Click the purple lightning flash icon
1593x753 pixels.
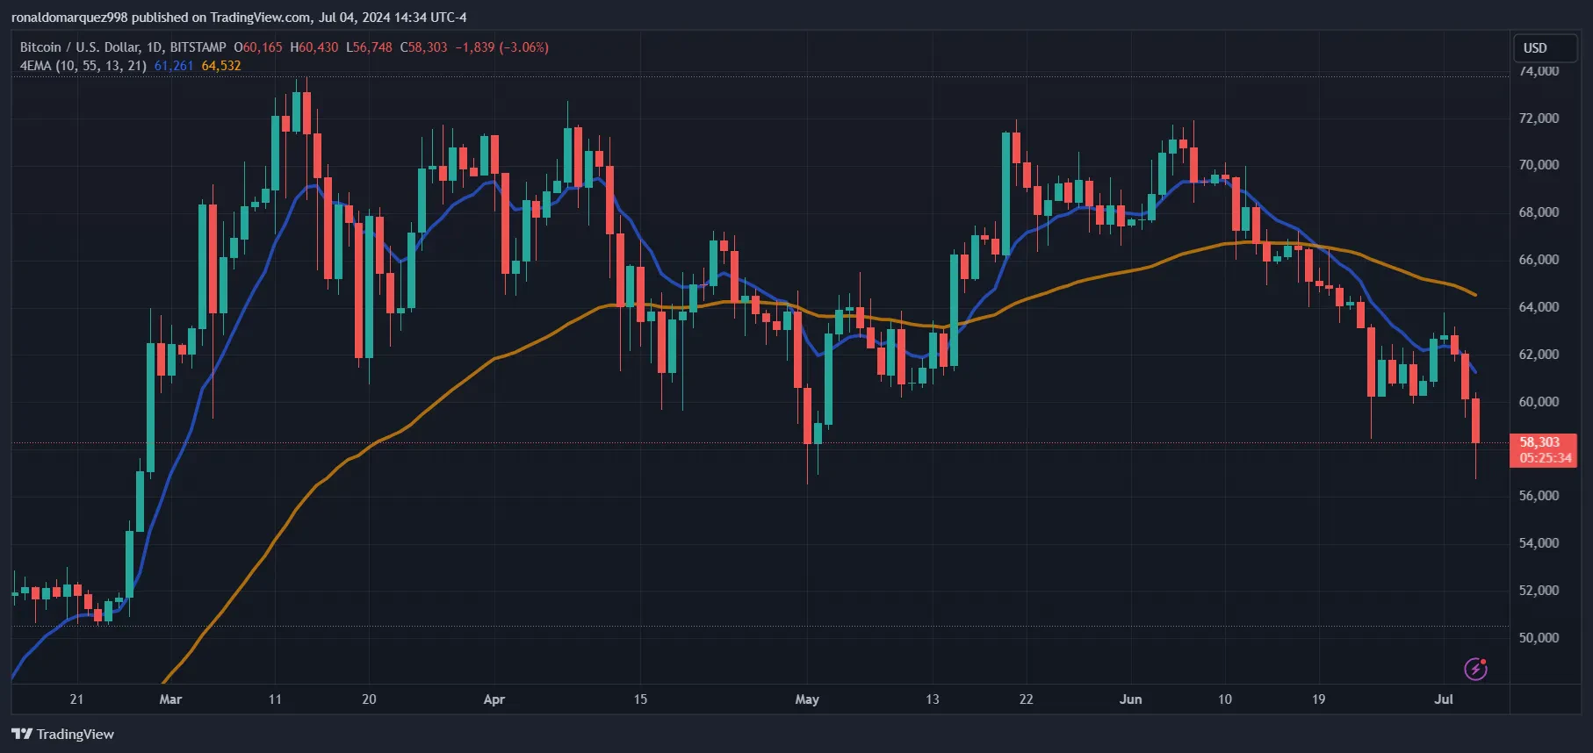1475,669
